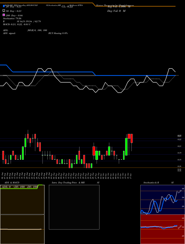Click the 'Day Vol: 0 M' text
185x244 pixels.
(x=116, y=11)
